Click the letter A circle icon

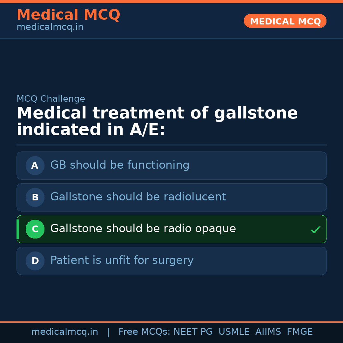[x=35, y=165]
